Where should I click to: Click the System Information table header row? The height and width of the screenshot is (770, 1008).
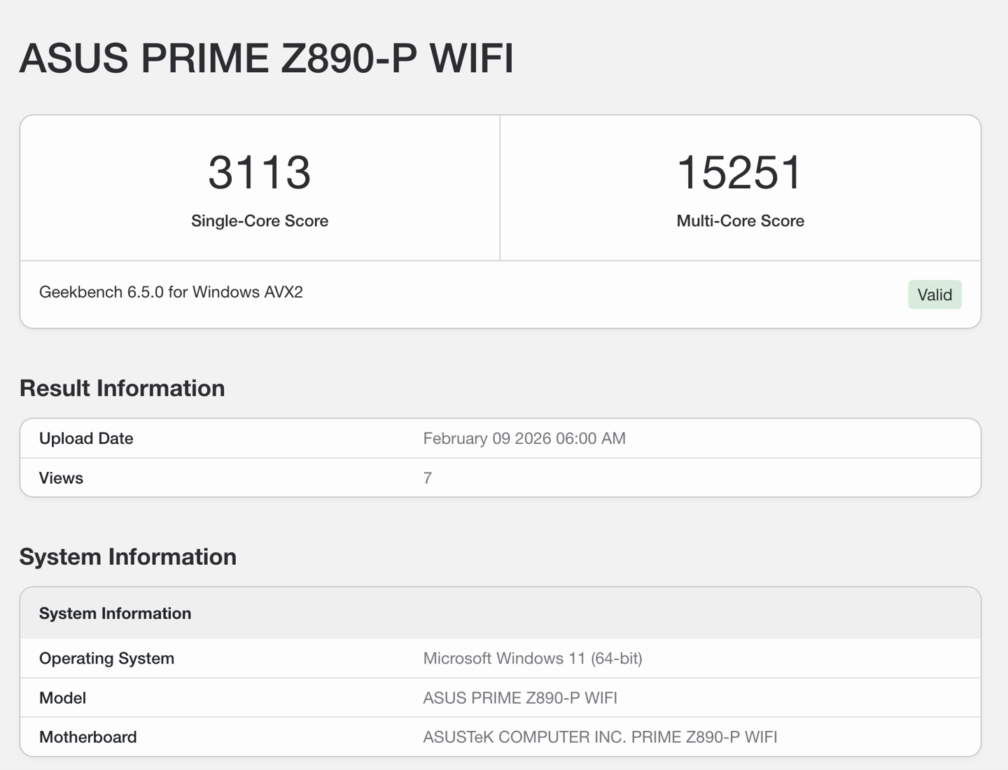tap(115, 614)
